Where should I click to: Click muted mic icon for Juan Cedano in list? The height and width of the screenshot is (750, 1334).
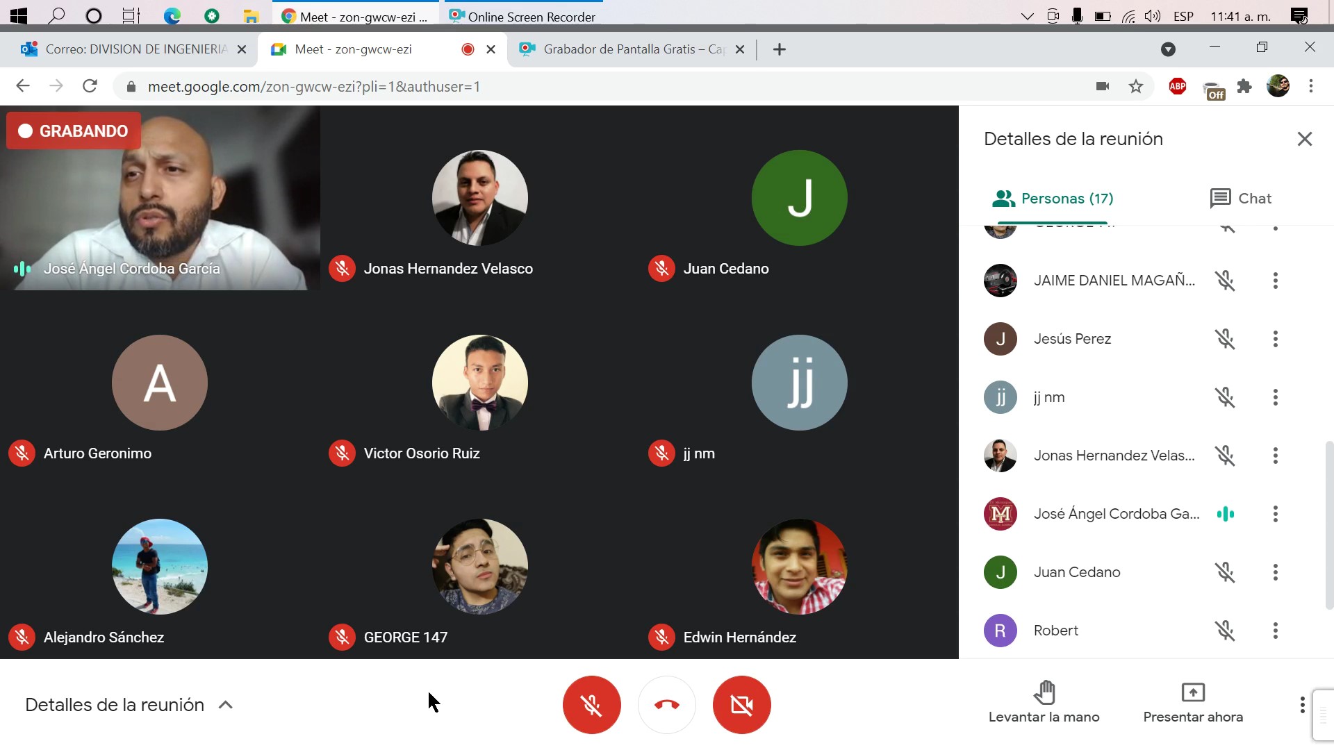pyautogui.click(x=1225, y=572)
